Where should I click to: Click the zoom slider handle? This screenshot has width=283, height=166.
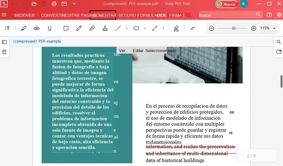pos(234,28)
